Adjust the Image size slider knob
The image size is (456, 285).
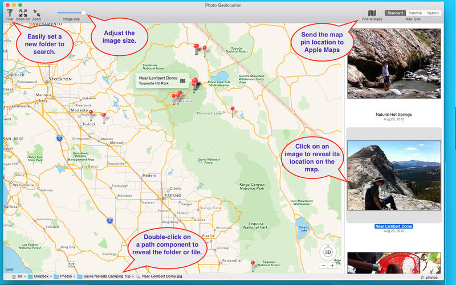coord(83,13)
